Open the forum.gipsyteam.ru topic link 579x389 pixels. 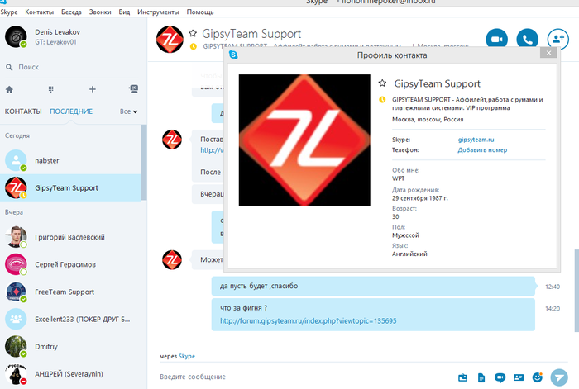point(308,320)
